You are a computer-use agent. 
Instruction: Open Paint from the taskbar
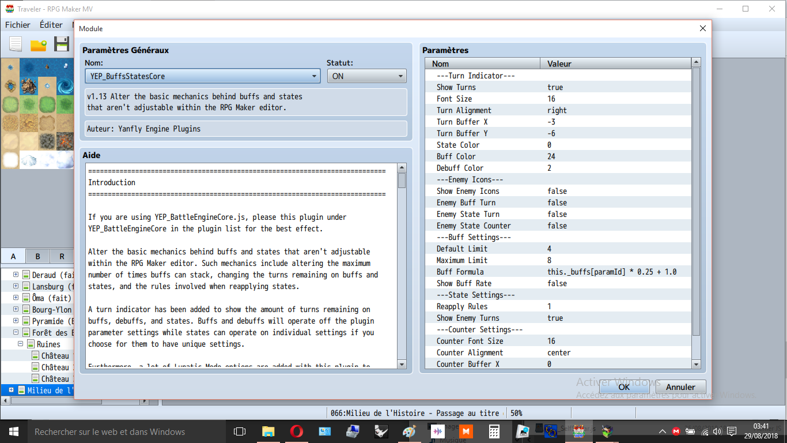coord(409,431)
